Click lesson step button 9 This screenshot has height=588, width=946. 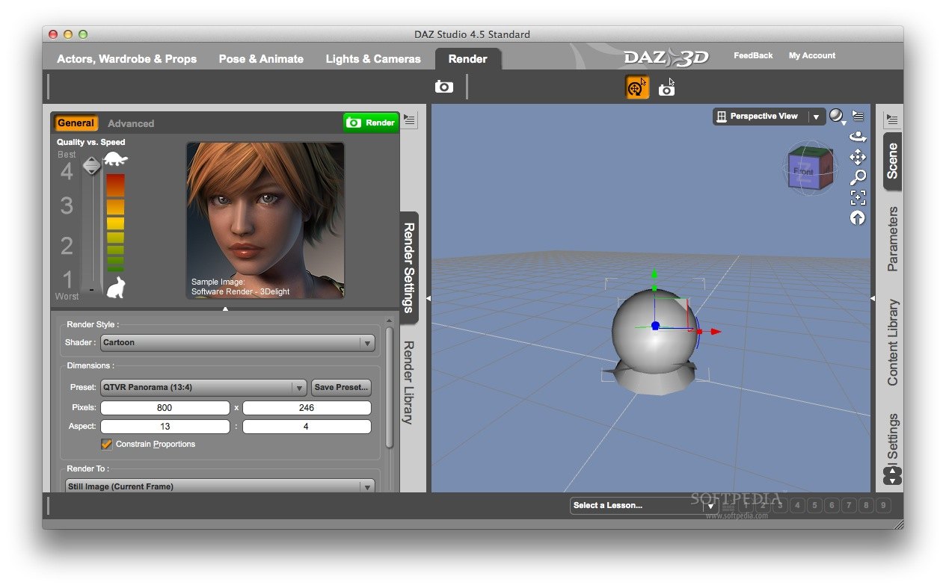[x=884, y=506]
